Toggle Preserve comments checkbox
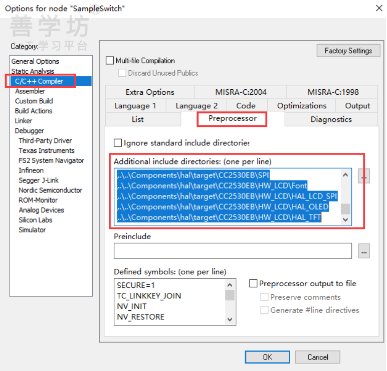 pyautogui.click(x=264, y=297)
